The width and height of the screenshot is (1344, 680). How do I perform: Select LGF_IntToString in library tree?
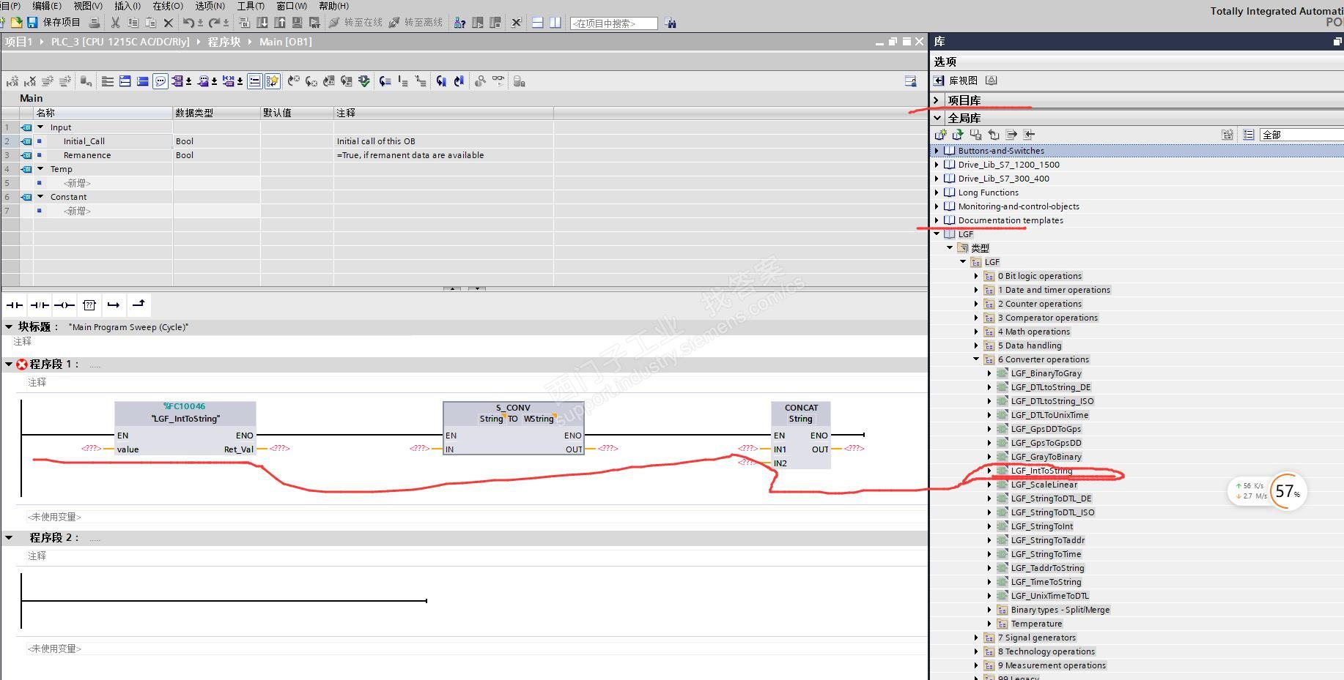[1041, 471]
